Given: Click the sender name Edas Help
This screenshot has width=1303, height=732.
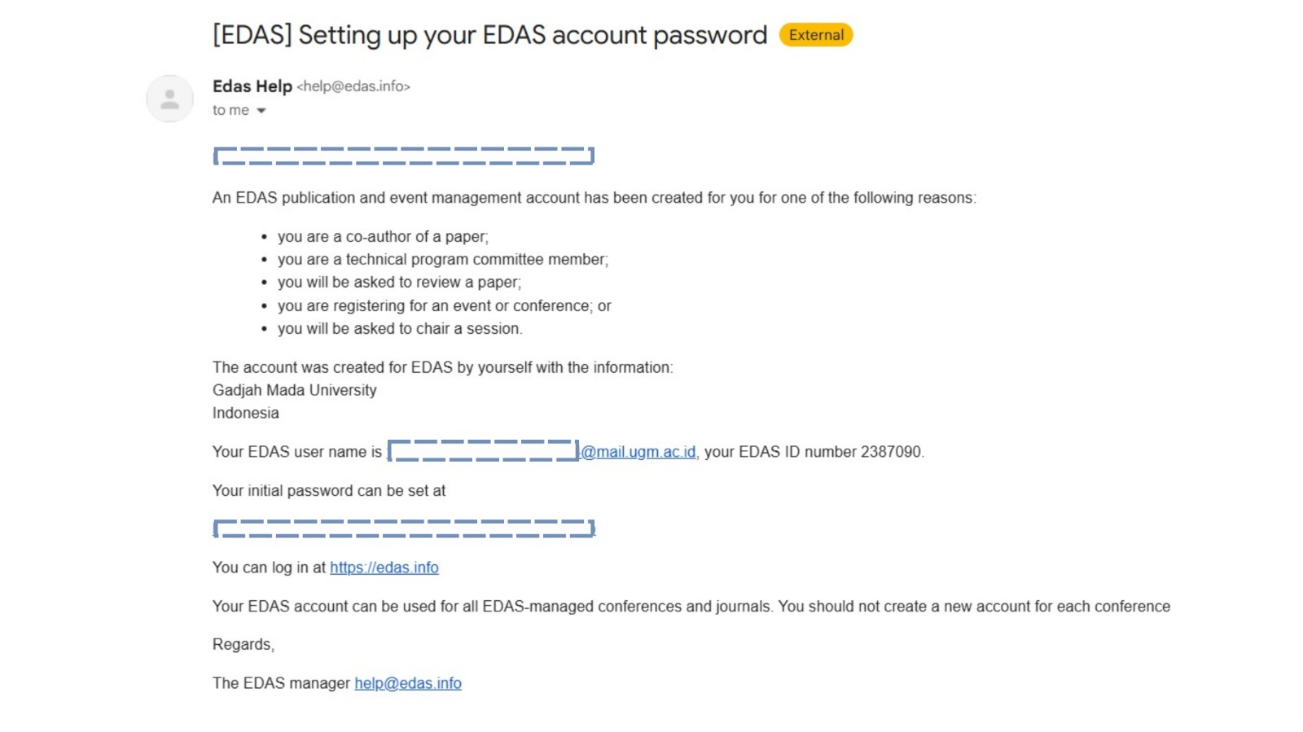Looking at the screenshot, I should tap(252, 86).
